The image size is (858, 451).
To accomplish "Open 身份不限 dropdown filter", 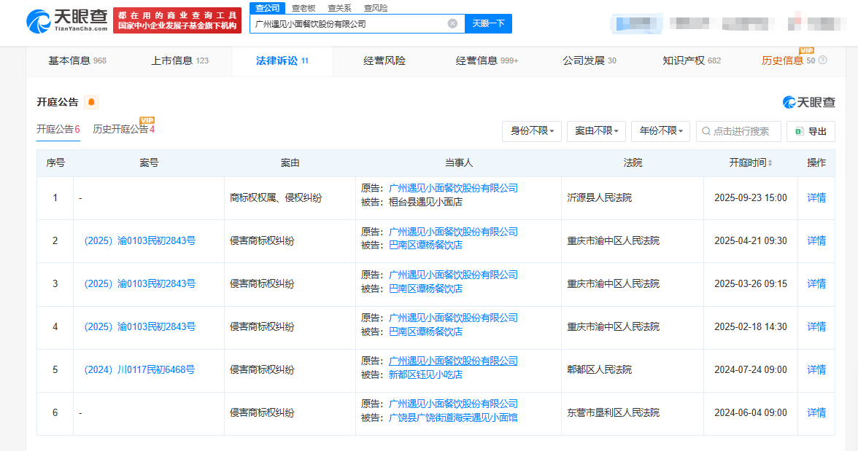I will 532,131.
